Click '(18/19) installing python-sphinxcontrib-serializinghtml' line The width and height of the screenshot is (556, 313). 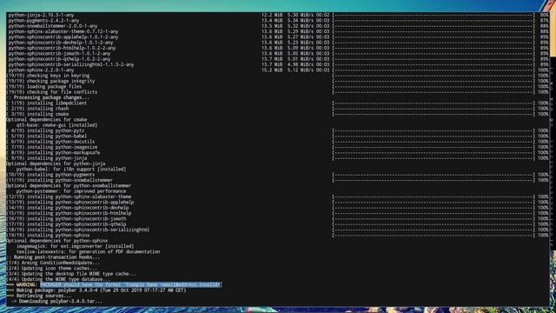point(77,230)
